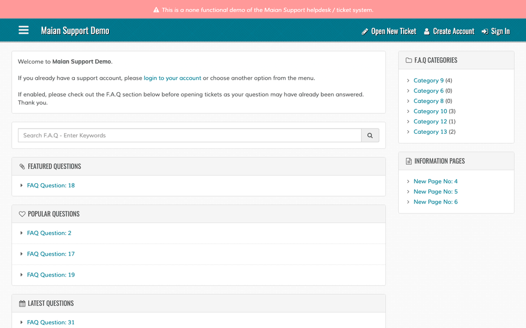The image size is (526, 328).
Task: Open New Page No: 5
Action: click(x=436, y=192)
